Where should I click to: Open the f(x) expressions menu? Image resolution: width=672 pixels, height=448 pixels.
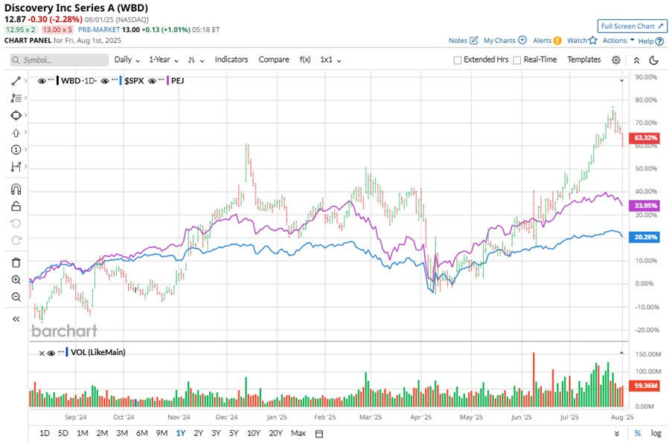[x=305, y=60]
